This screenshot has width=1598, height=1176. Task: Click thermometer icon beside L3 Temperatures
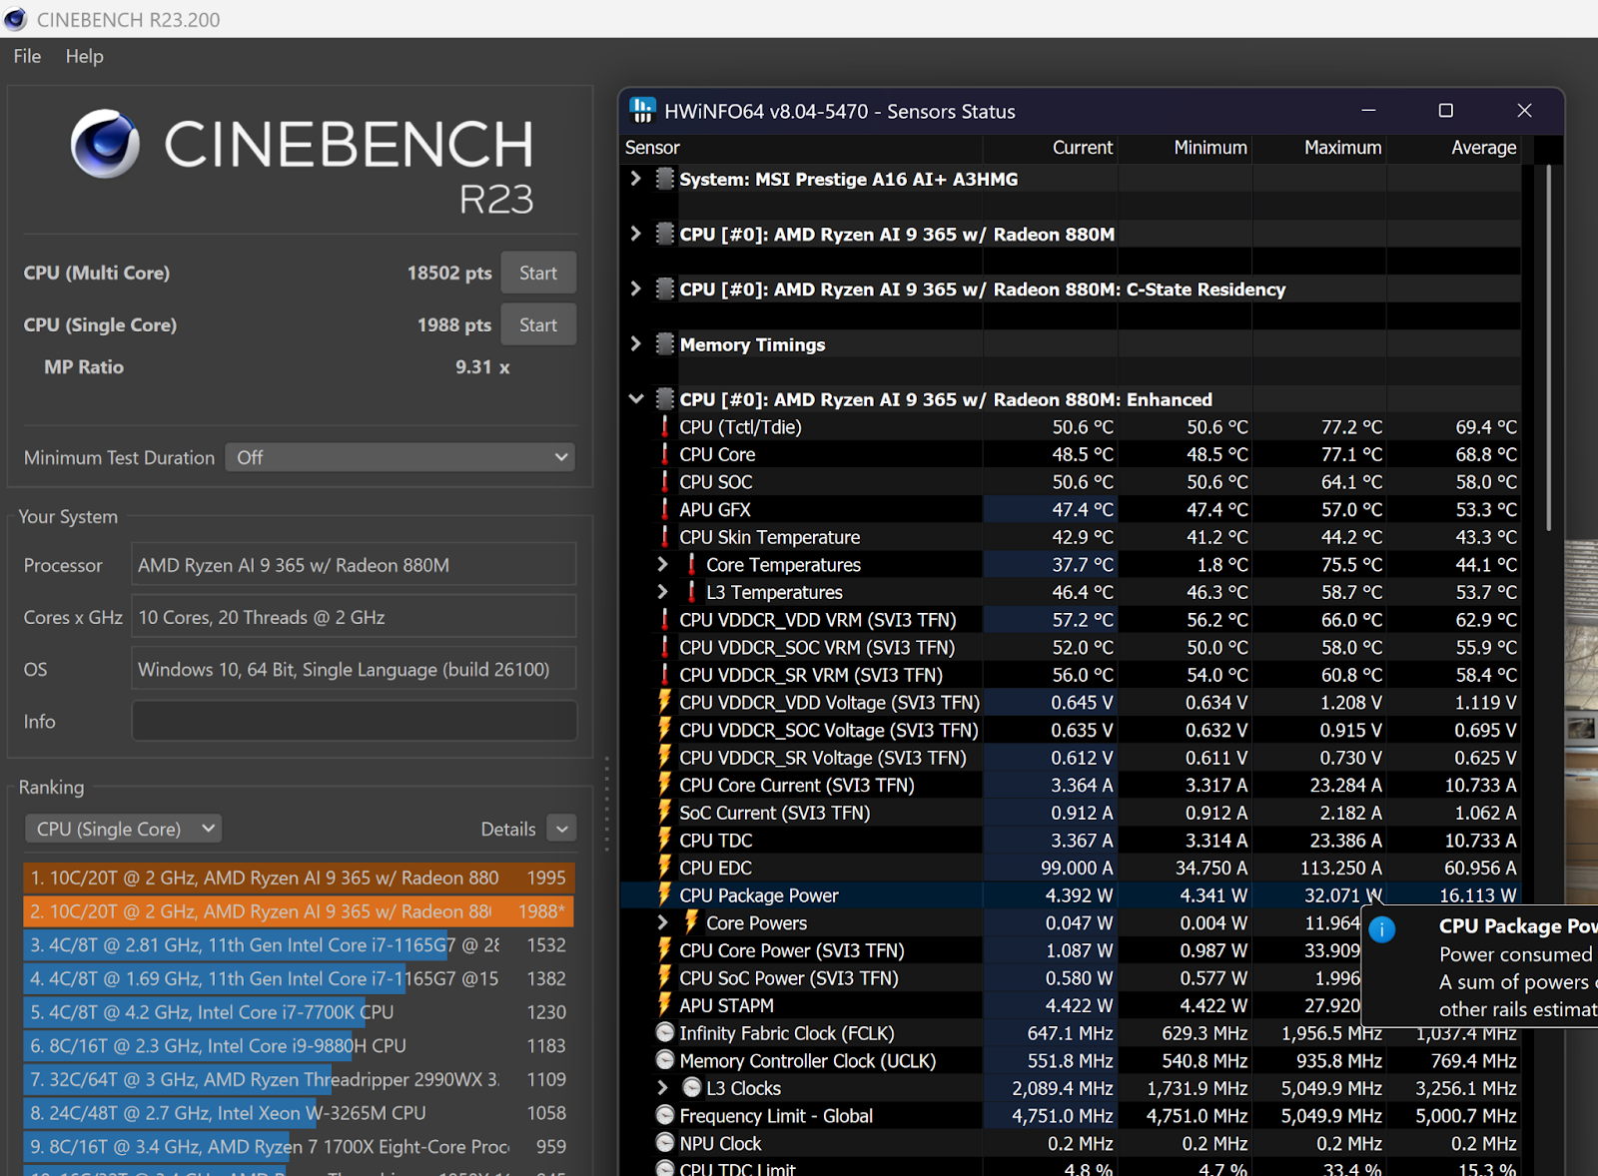click(x=691, y=592)
